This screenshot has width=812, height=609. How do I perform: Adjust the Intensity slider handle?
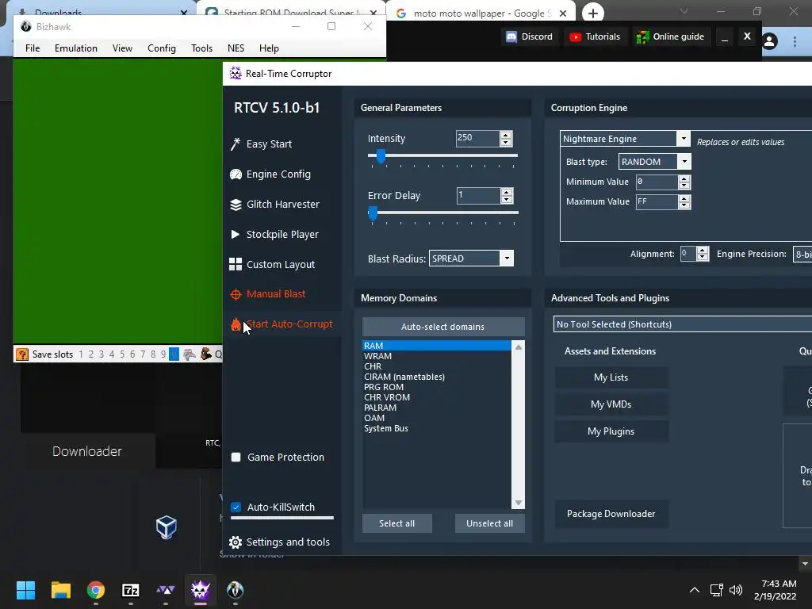pyautogui.click(x=381, y=156)
